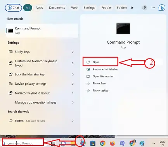Launch Firefox from the taskbar
This screenshot has width=168, height=147.
click(113, 143)
